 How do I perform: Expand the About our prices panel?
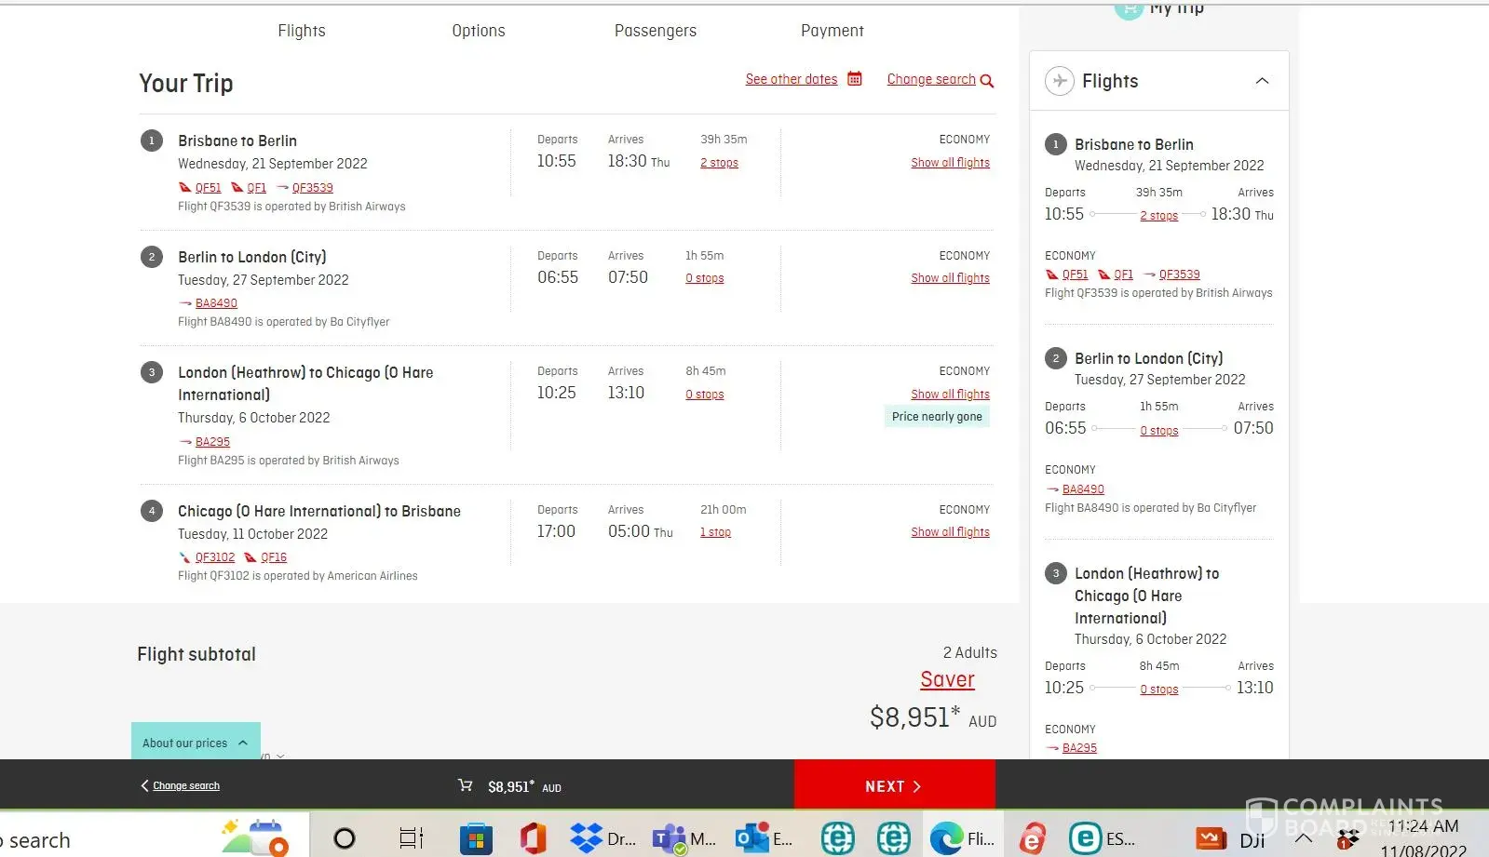pyautogui.click(x=196, y=743)
